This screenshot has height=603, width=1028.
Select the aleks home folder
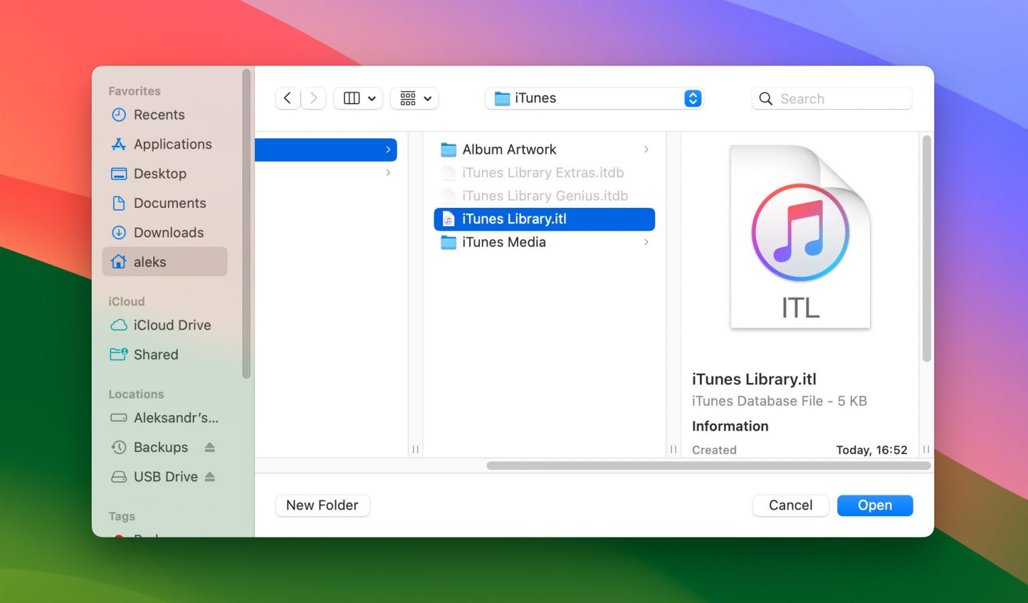165,262
